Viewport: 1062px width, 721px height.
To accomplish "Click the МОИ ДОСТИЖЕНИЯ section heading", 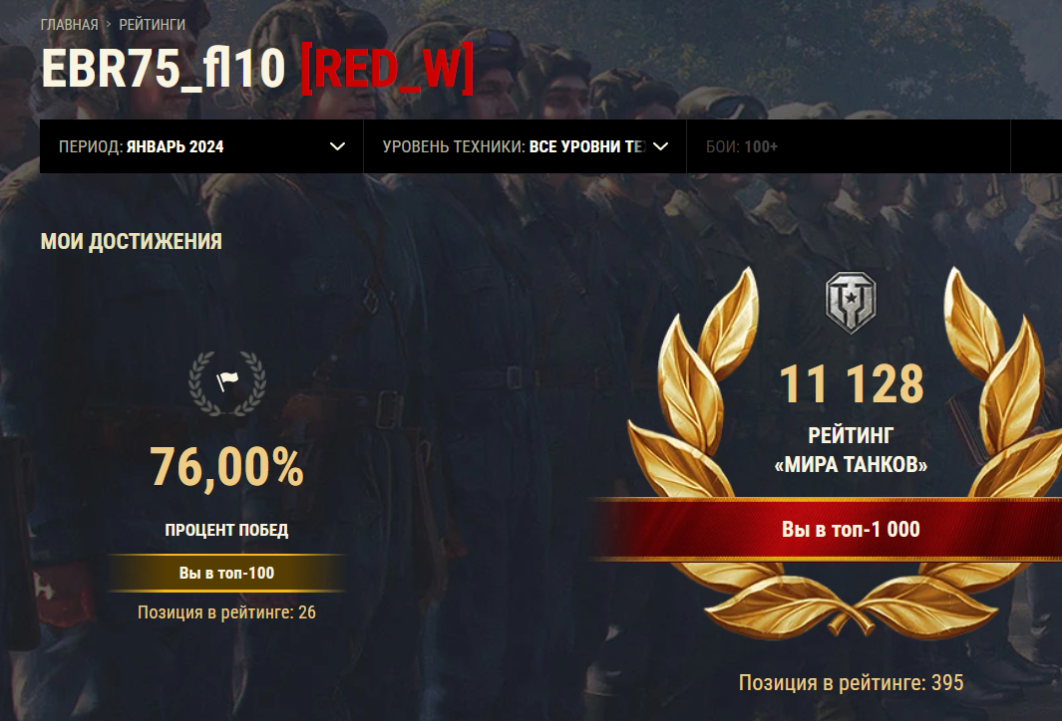I will click(x=132, y=241).
